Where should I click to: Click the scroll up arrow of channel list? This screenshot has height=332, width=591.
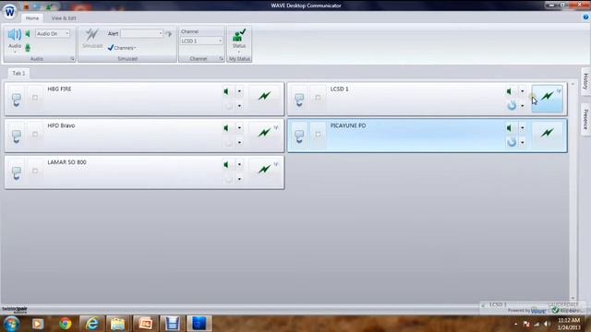click(x=573, y=84)
